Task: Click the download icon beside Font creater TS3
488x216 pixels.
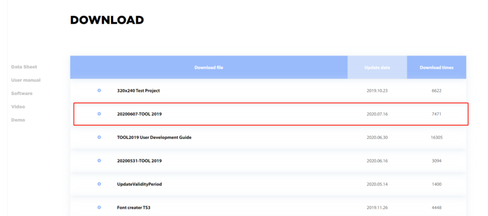Action: click(x=99, y=207)
